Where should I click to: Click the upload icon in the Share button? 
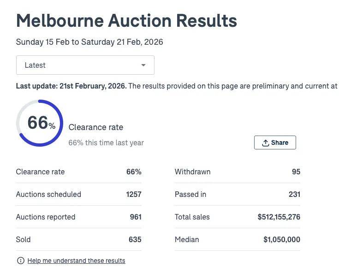tap(265, 143)
